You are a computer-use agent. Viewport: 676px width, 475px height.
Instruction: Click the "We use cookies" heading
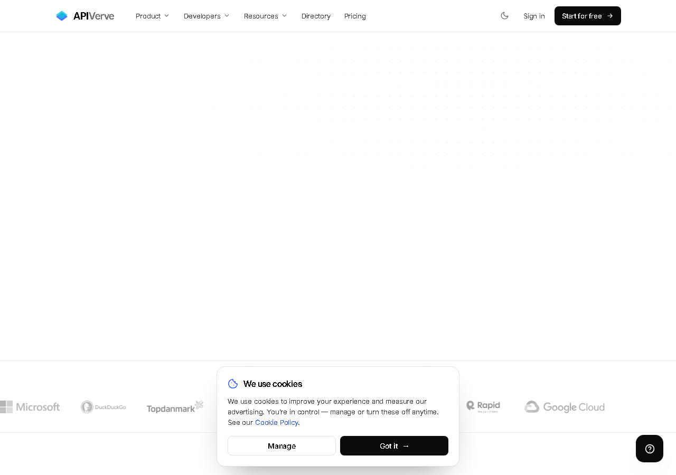(273, 384)
